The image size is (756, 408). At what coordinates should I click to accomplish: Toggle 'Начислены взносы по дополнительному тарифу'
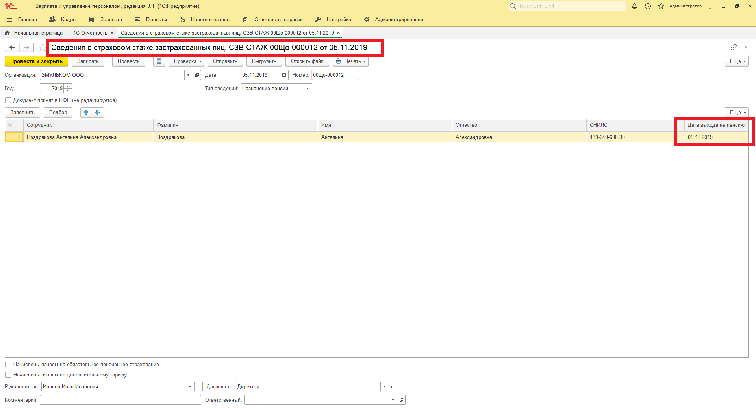point(8,375)
